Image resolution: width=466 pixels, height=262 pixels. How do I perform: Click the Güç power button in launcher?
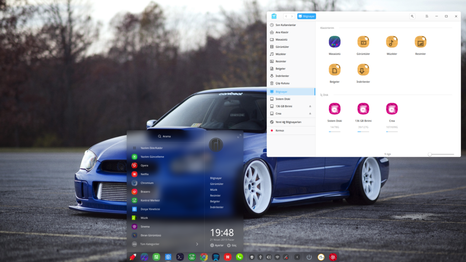[231, 245]
